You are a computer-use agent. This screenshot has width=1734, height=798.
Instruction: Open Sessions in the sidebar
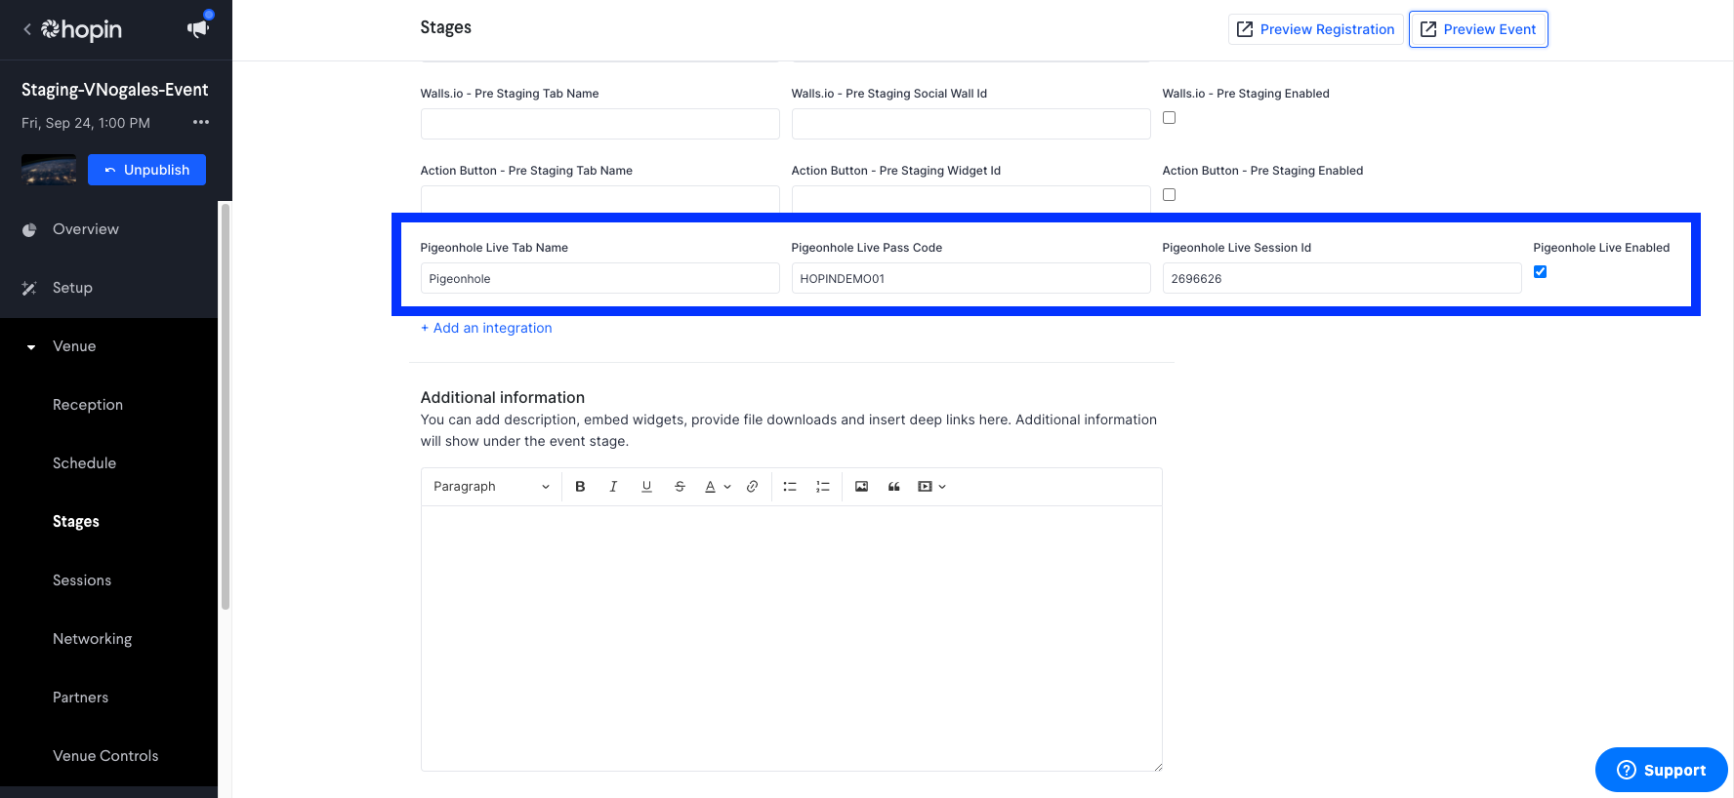(x=82, y=580)
